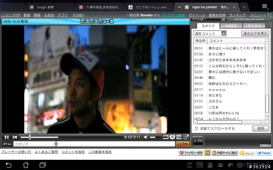Viewport: 273px width, 170px height.
Task: Click the green clover share icon
Action: tap(207, 153)
